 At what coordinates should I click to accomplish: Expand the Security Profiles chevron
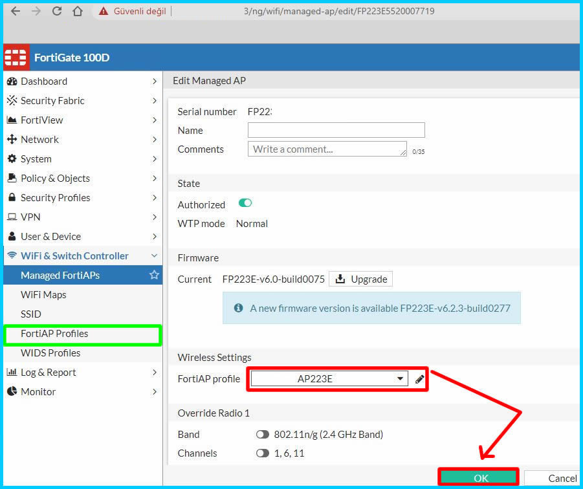click(155, 197)
